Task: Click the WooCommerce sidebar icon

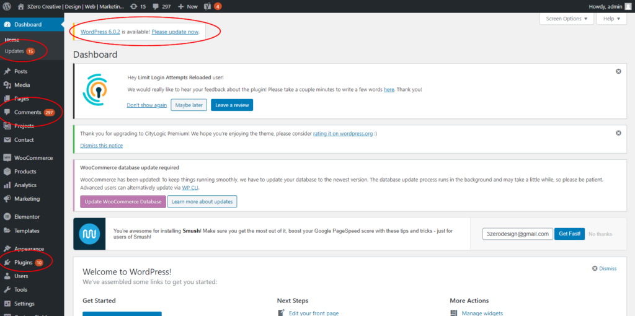Action: coord(7,158)
